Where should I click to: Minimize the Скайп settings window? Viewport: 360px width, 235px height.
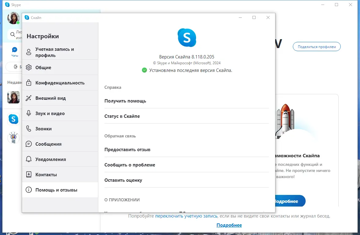240,17
